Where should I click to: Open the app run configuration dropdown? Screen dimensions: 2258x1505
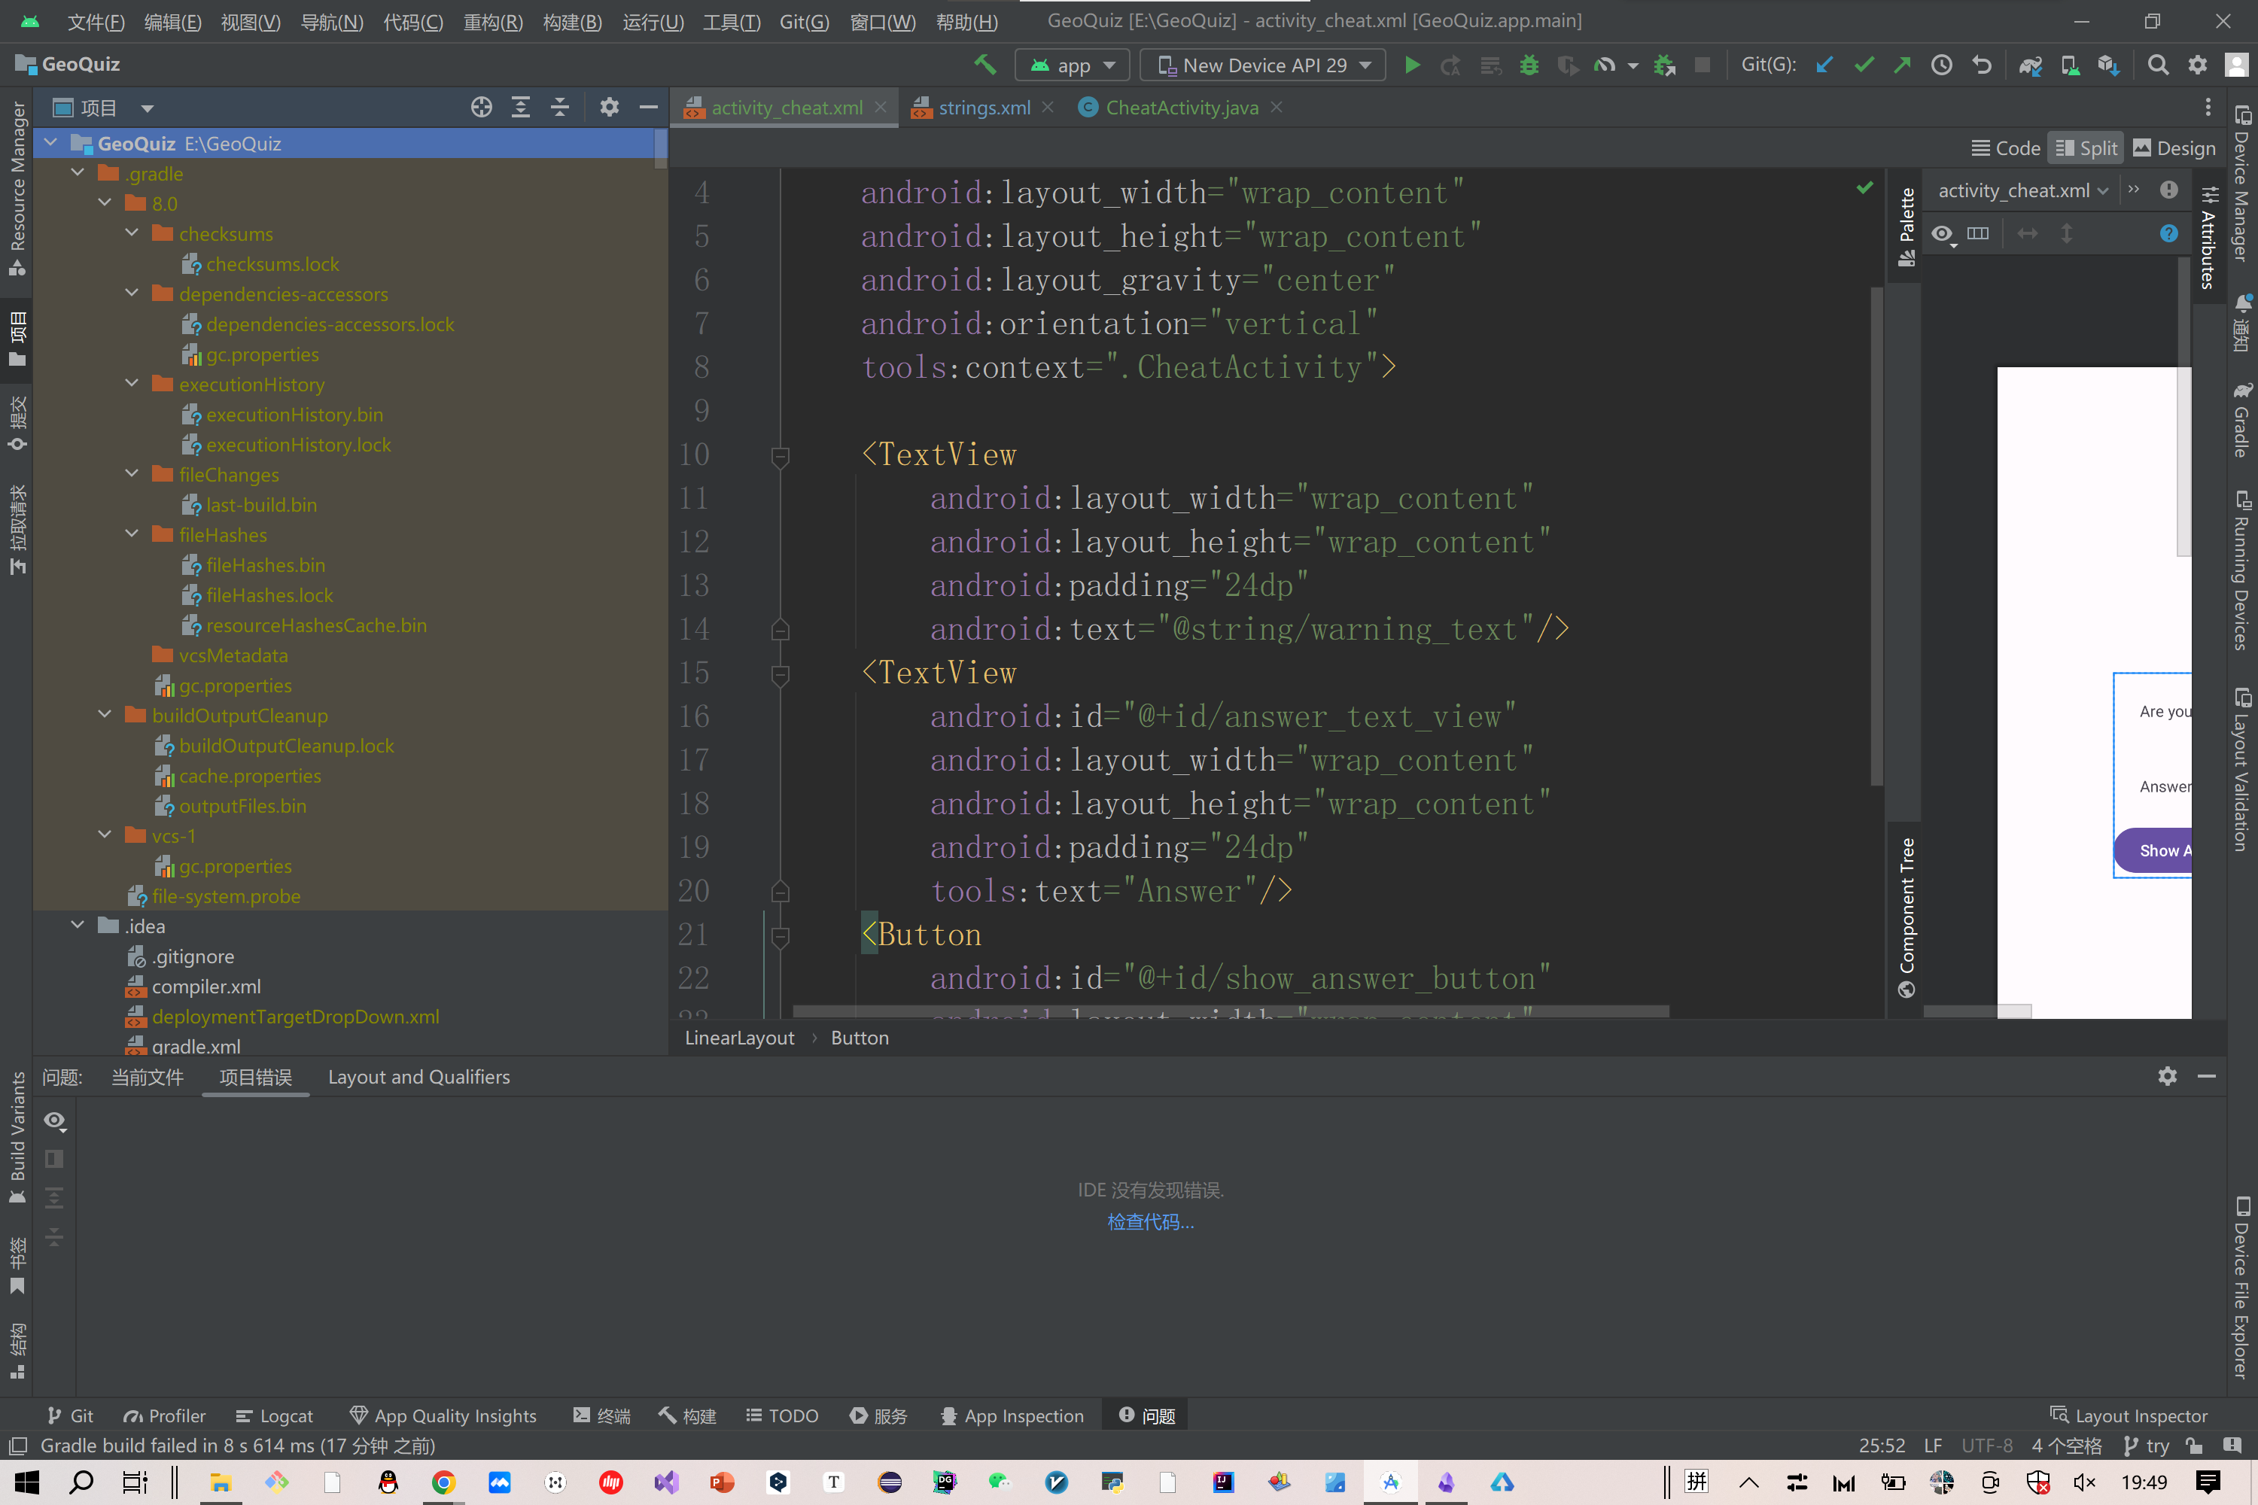click(x=1073, y=65)
